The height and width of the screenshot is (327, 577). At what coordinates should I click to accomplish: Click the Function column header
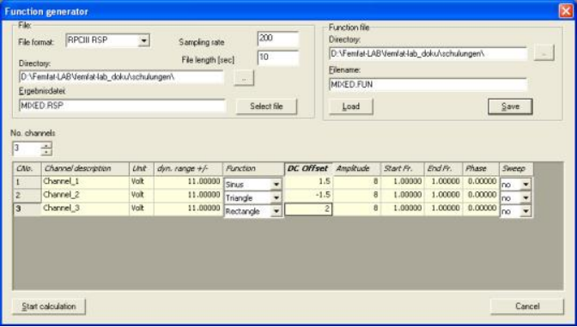tap(253, 168)
